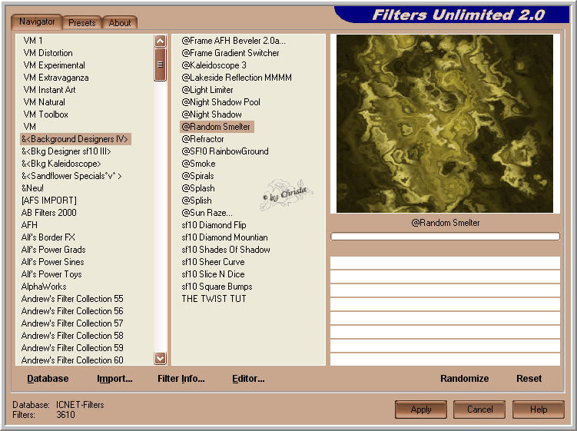Apply the selected filter
Image resolution: width=577 pixels, height=431 pixels.
421,409
